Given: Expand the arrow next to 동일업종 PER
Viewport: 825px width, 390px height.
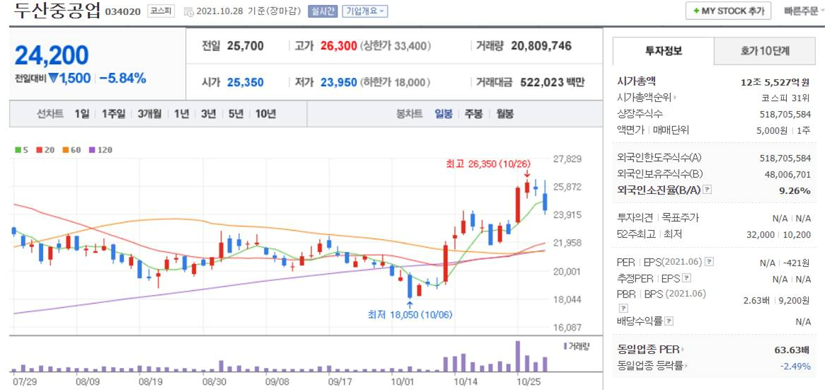Looking at the screenshot, I should tap(683, 350).
